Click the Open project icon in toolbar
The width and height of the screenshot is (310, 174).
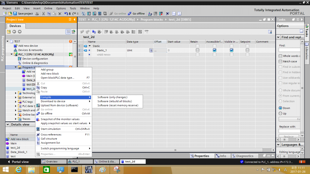(10, 14)
